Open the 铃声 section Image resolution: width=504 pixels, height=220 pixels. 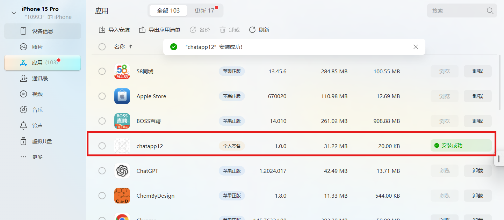(x=43, y=125)
